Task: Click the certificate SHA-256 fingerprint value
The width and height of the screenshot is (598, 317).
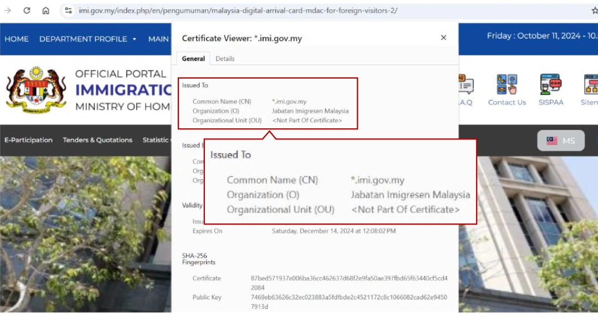Action: tap(349, 283)
